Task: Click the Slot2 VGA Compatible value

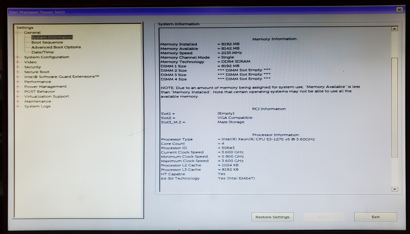Action: (235, 118)
